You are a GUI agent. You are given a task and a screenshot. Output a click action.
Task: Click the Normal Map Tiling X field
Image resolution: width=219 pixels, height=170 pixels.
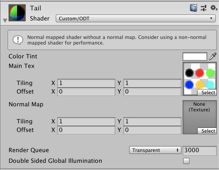pos(86,121)
